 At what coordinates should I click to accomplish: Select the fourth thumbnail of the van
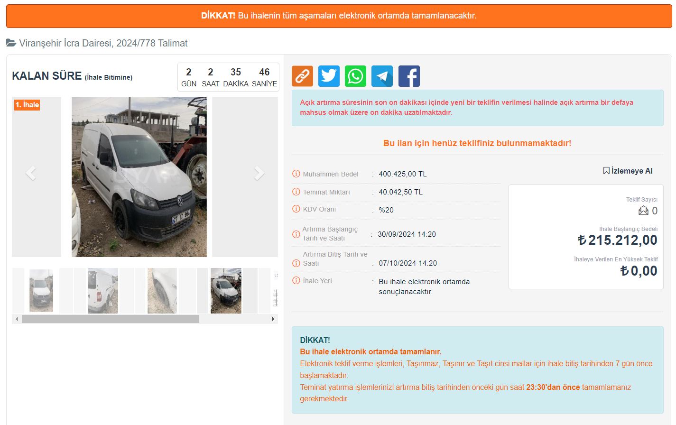pyautogui.click(x=226, y=291)
